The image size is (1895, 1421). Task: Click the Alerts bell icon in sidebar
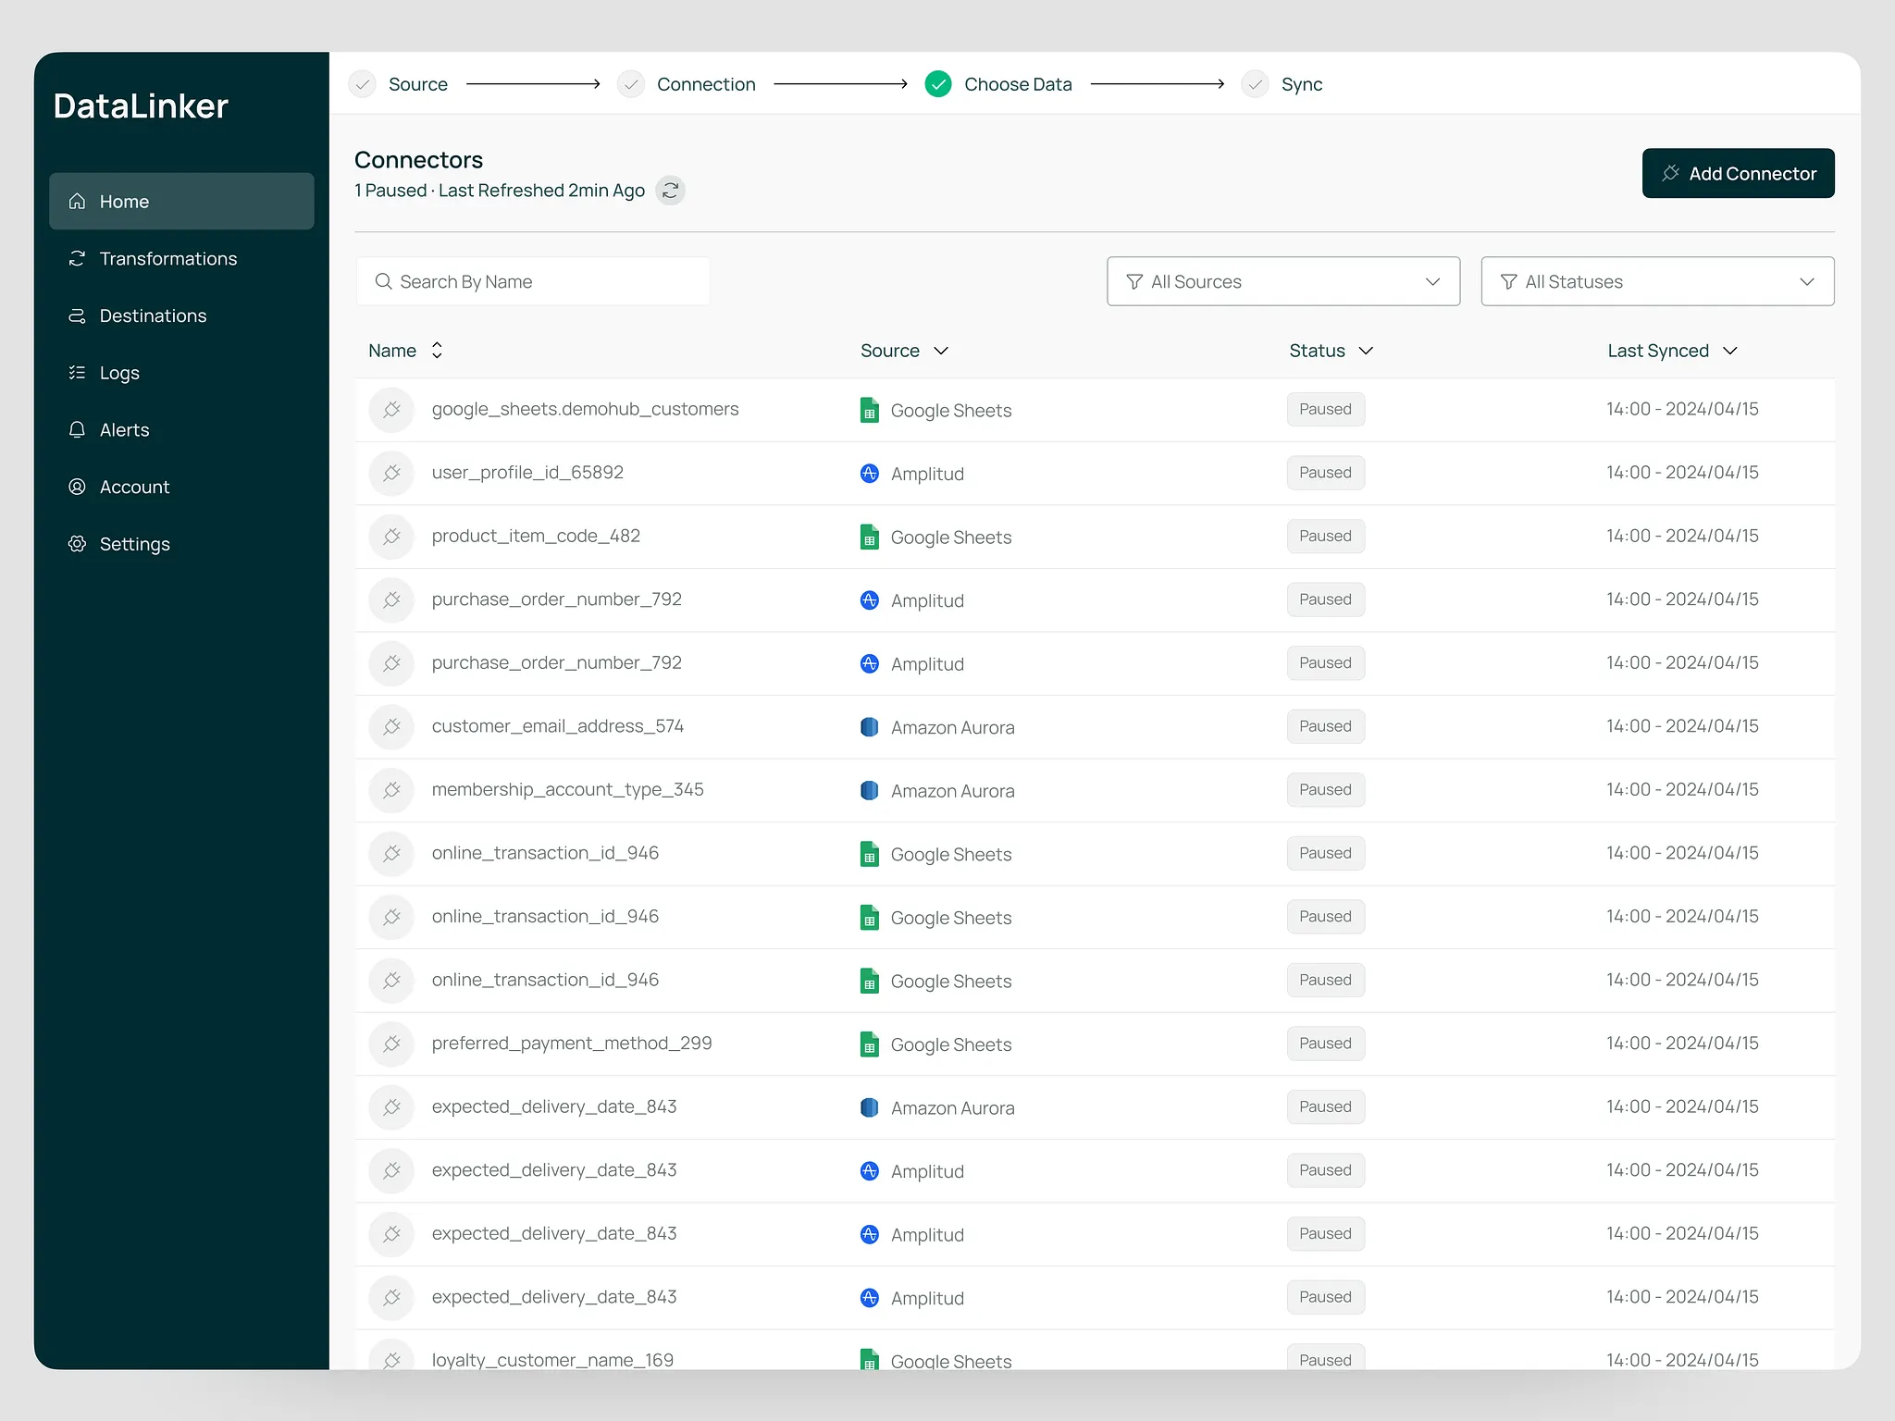78,429
